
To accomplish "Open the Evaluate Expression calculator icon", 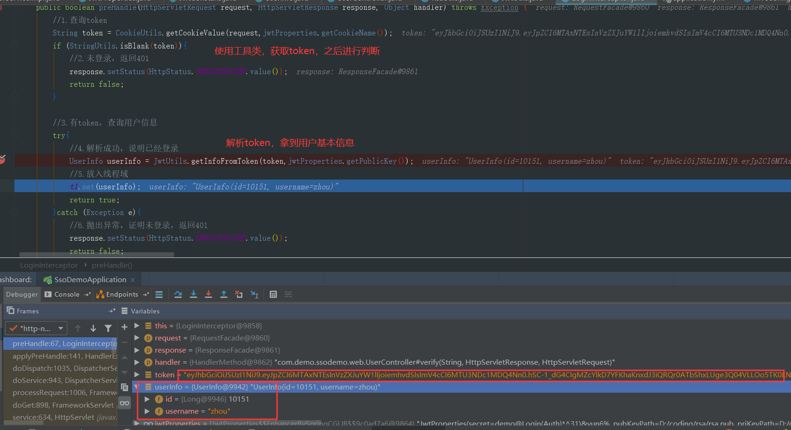I will coord(273,294).
